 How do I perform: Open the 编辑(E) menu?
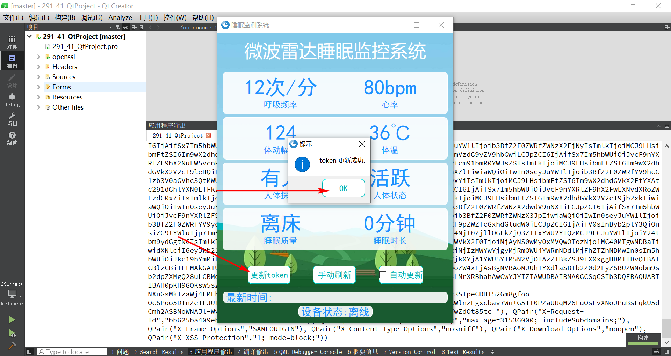click(x=39, y=17)
